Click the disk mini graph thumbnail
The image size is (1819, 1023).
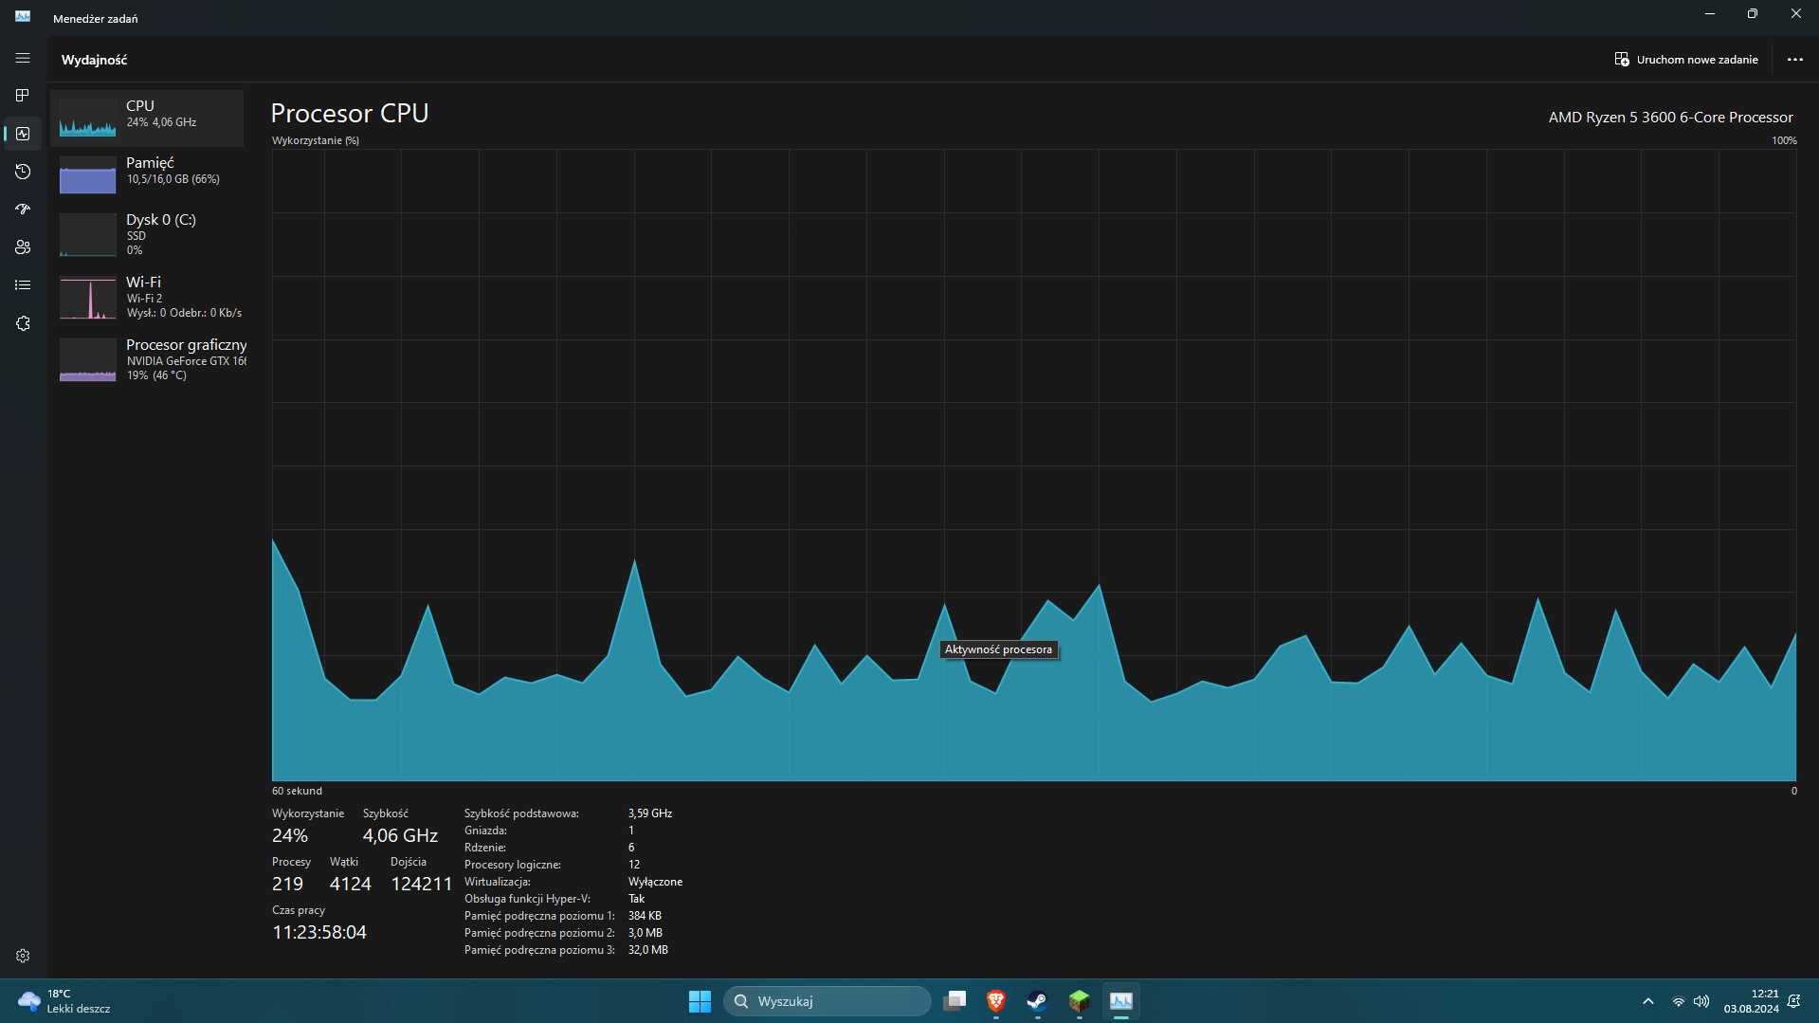coord(88,234)
